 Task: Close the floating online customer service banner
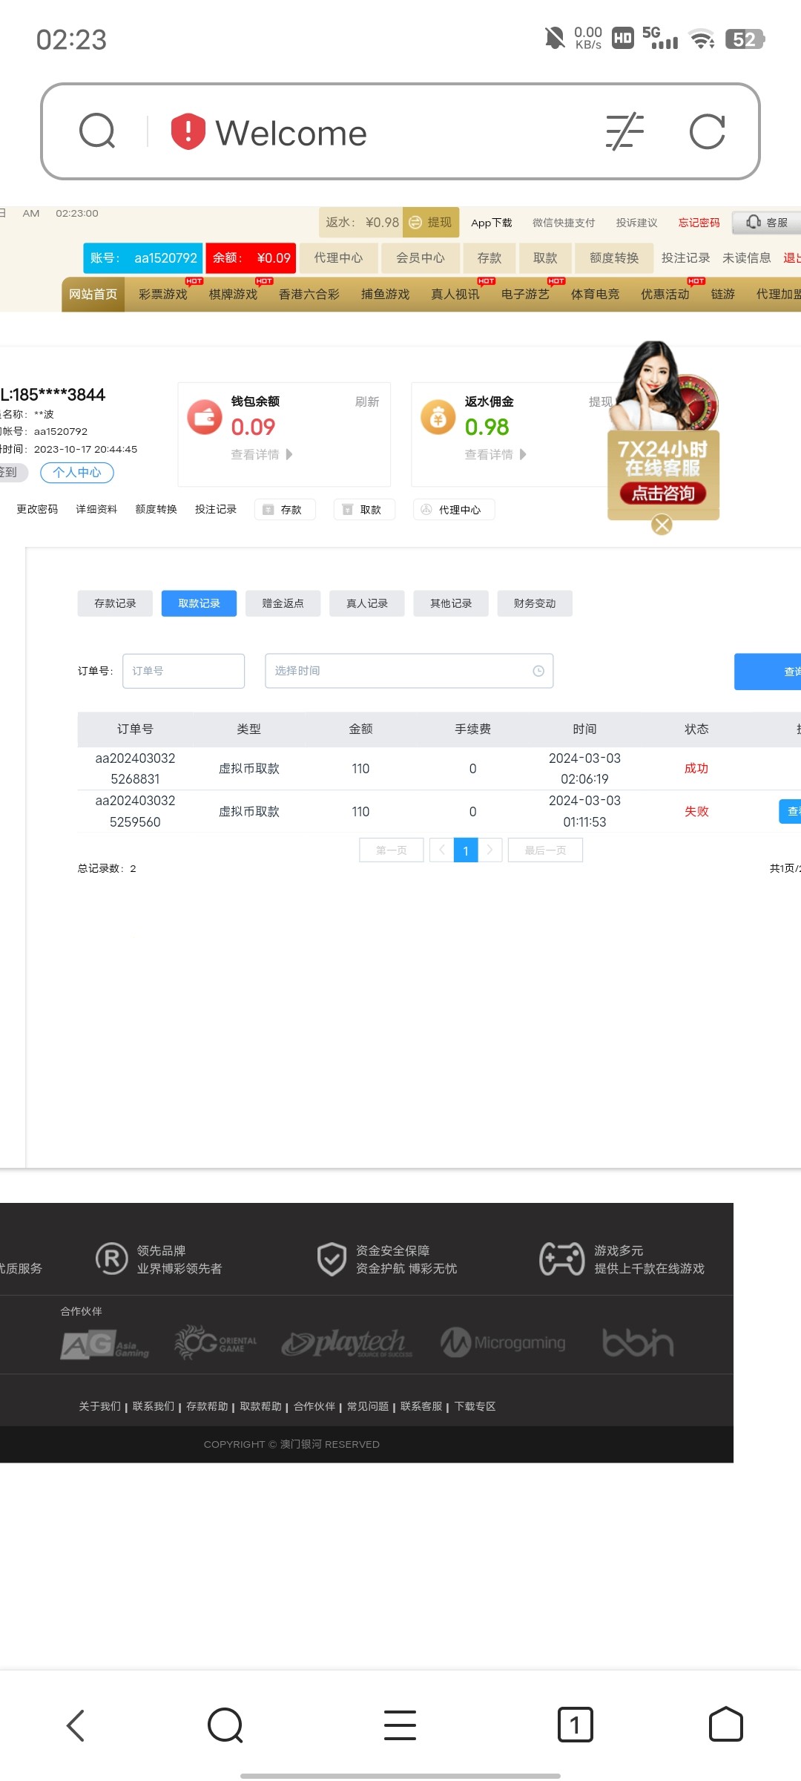[x=662, y=525]
